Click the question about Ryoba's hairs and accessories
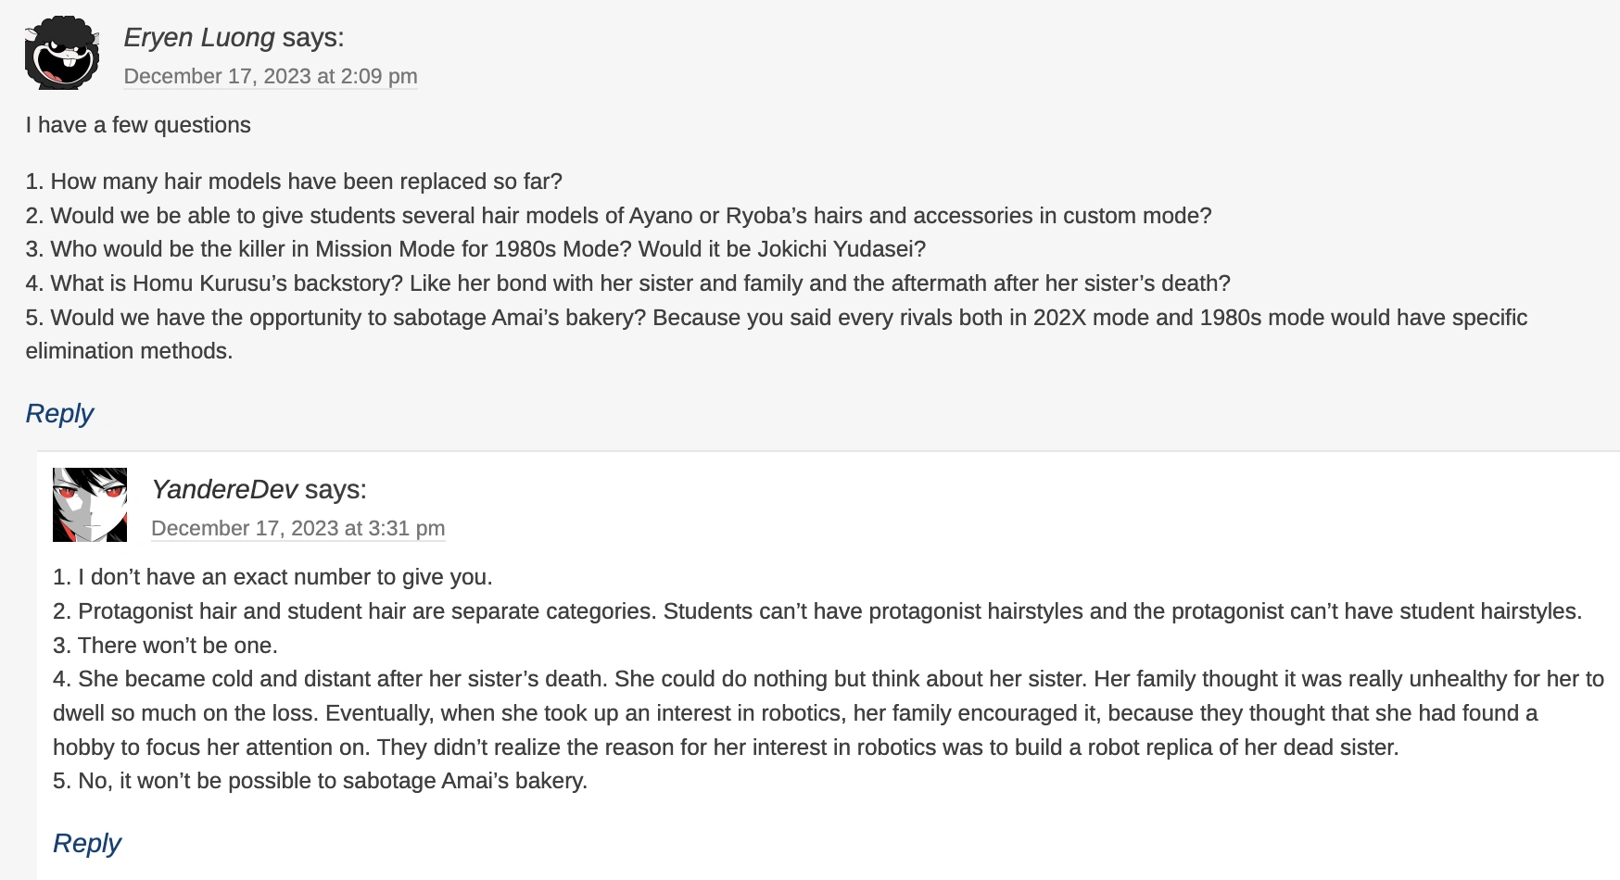Screen dimensions: 1620x880 (619, 216)
